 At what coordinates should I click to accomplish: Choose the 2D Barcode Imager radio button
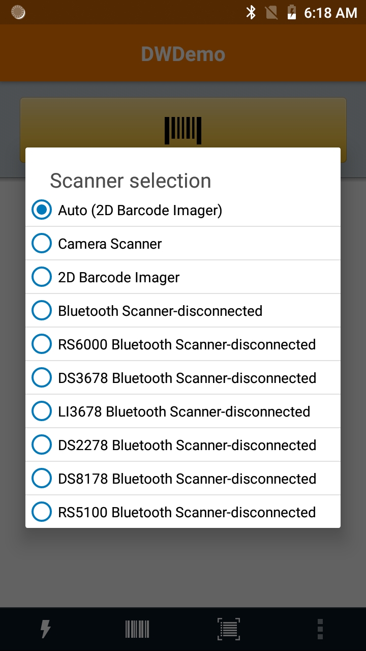click(42, 277)
